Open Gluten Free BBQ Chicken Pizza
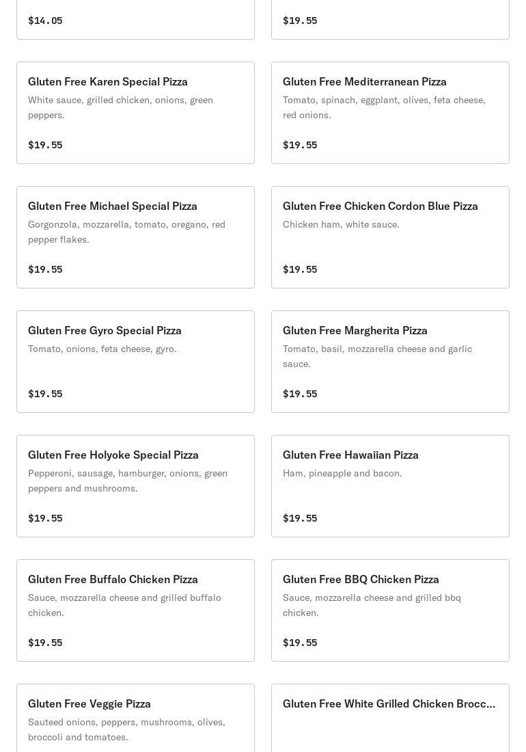The width and height of the screenshot is (526, 752). point(390,610)
